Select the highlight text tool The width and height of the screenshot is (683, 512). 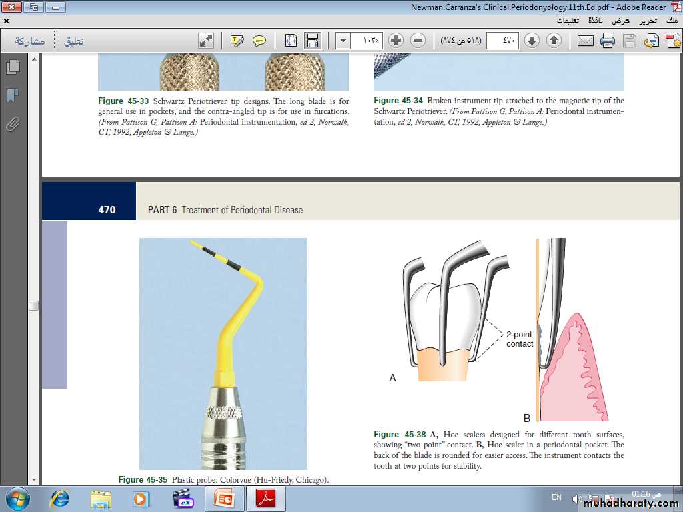(x=237, y=41)
